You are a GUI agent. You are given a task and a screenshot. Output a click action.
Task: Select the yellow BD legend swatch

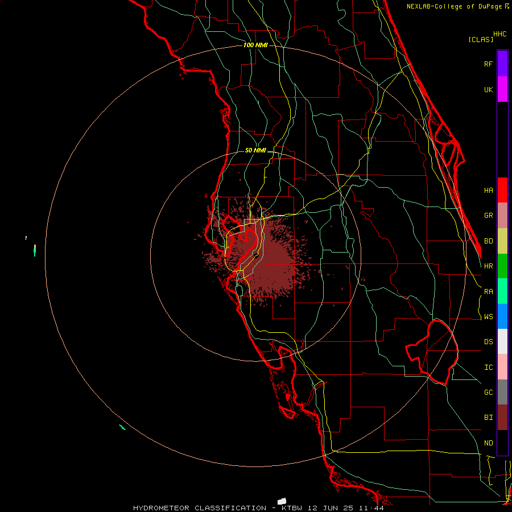[502, 241]
